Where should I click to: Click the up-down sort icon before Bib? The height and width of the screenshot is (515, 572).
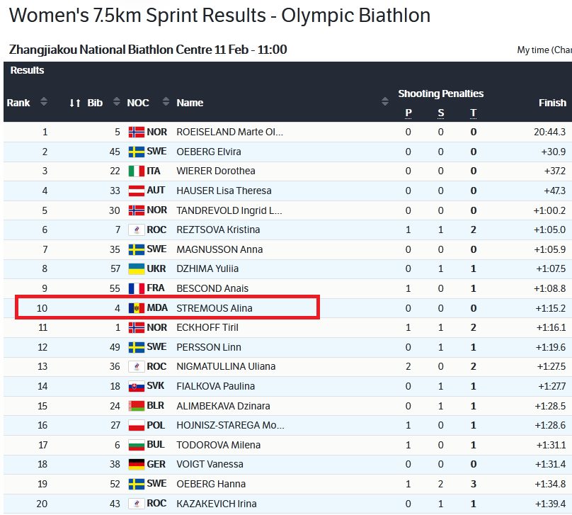pos(75,103)
